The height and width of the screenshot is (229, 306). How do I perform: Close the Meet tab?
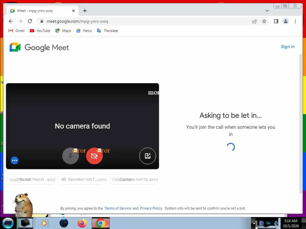pos(74,11)
